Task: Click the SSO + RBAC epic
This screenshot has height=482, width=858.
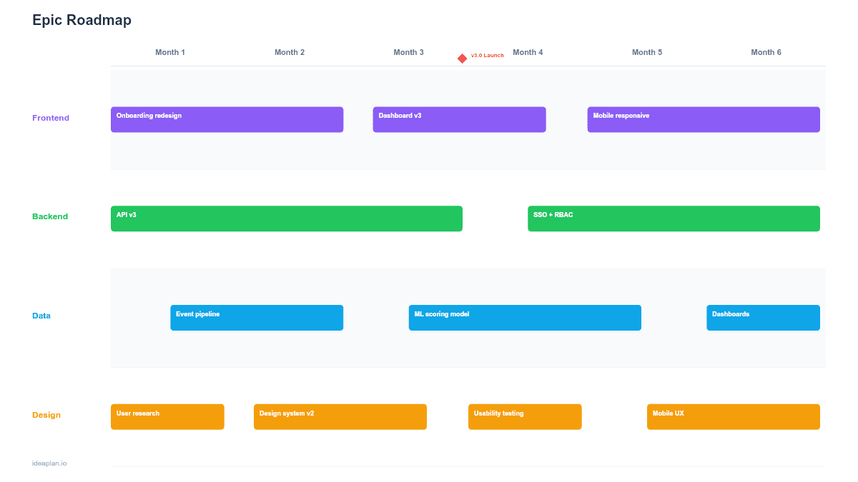Action: (x=673, y=219)
